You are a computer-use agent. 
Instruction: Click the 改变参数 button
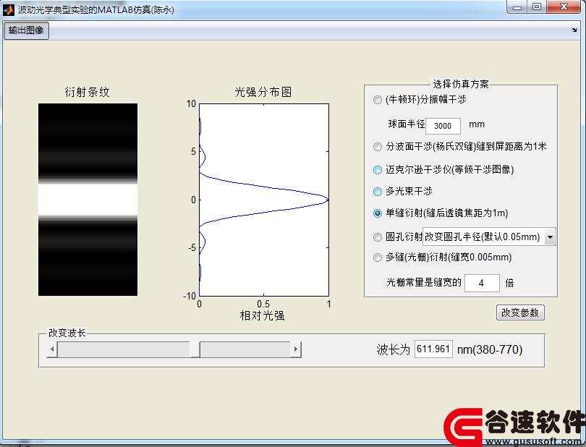coord(520,312)
